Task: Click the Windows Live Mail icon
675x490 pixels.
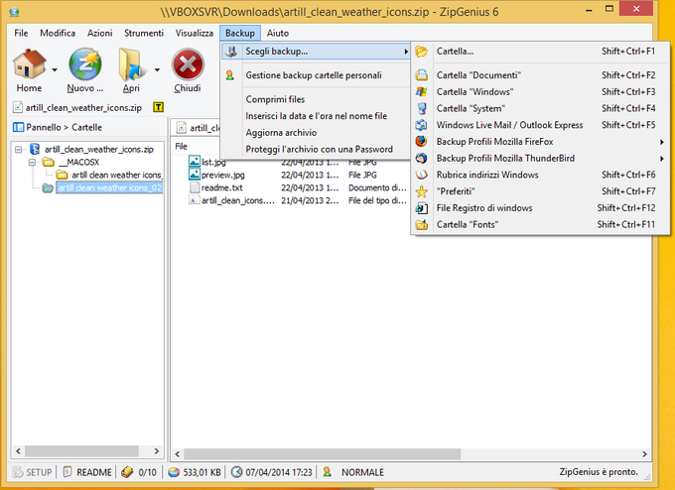Action: (x=422, y=125)
